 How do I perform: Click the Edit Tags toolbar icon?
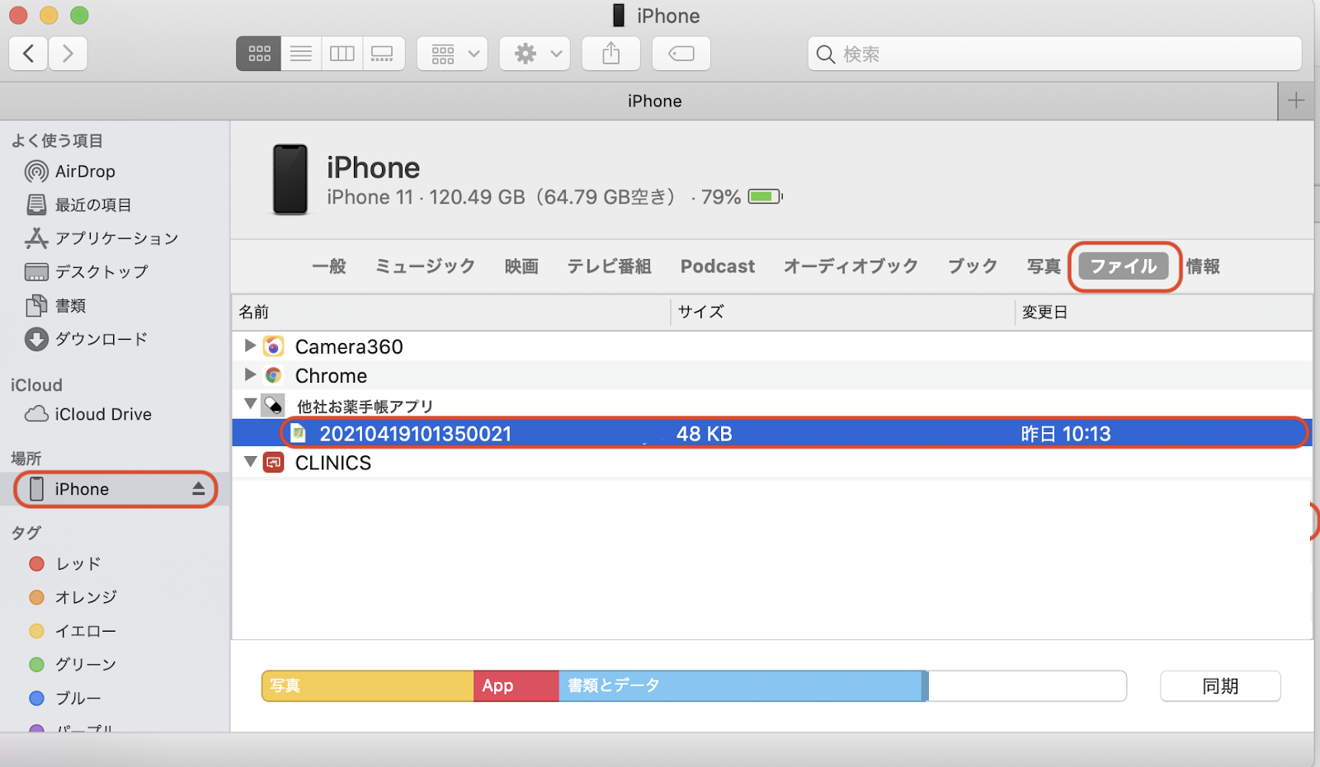click(681, 54)
